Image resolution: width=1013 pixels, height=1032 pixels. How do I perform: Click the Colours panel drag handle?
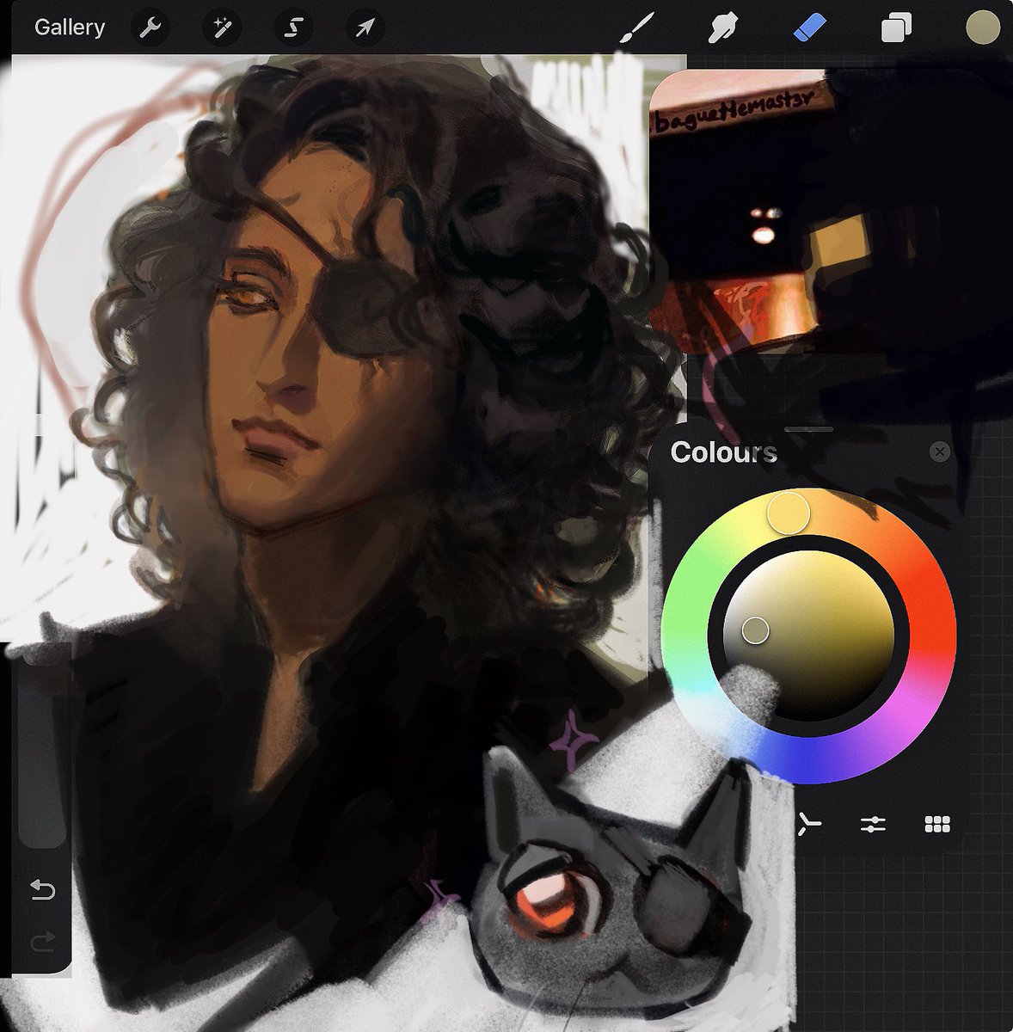point(808,428)
